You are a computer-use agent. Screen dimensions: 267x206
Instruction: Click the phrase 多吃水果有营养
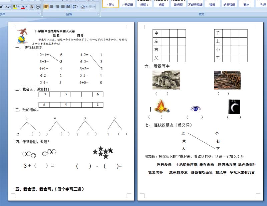[242, 172]
